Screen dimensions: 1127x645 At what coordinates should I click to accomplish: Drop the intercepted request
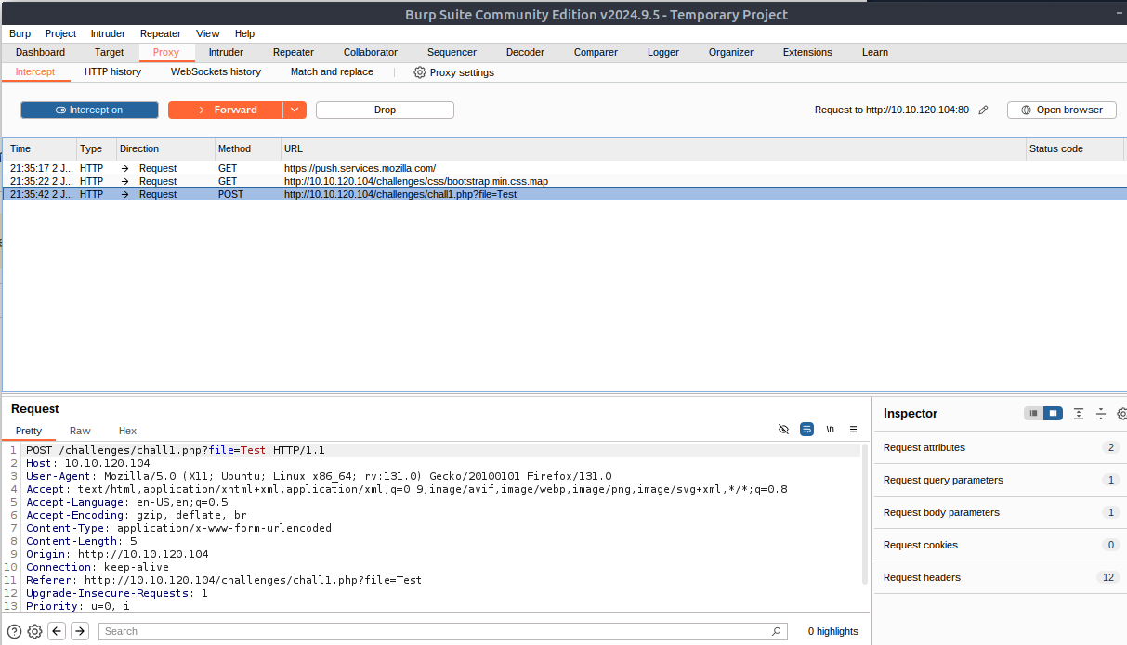click(385, 110)
